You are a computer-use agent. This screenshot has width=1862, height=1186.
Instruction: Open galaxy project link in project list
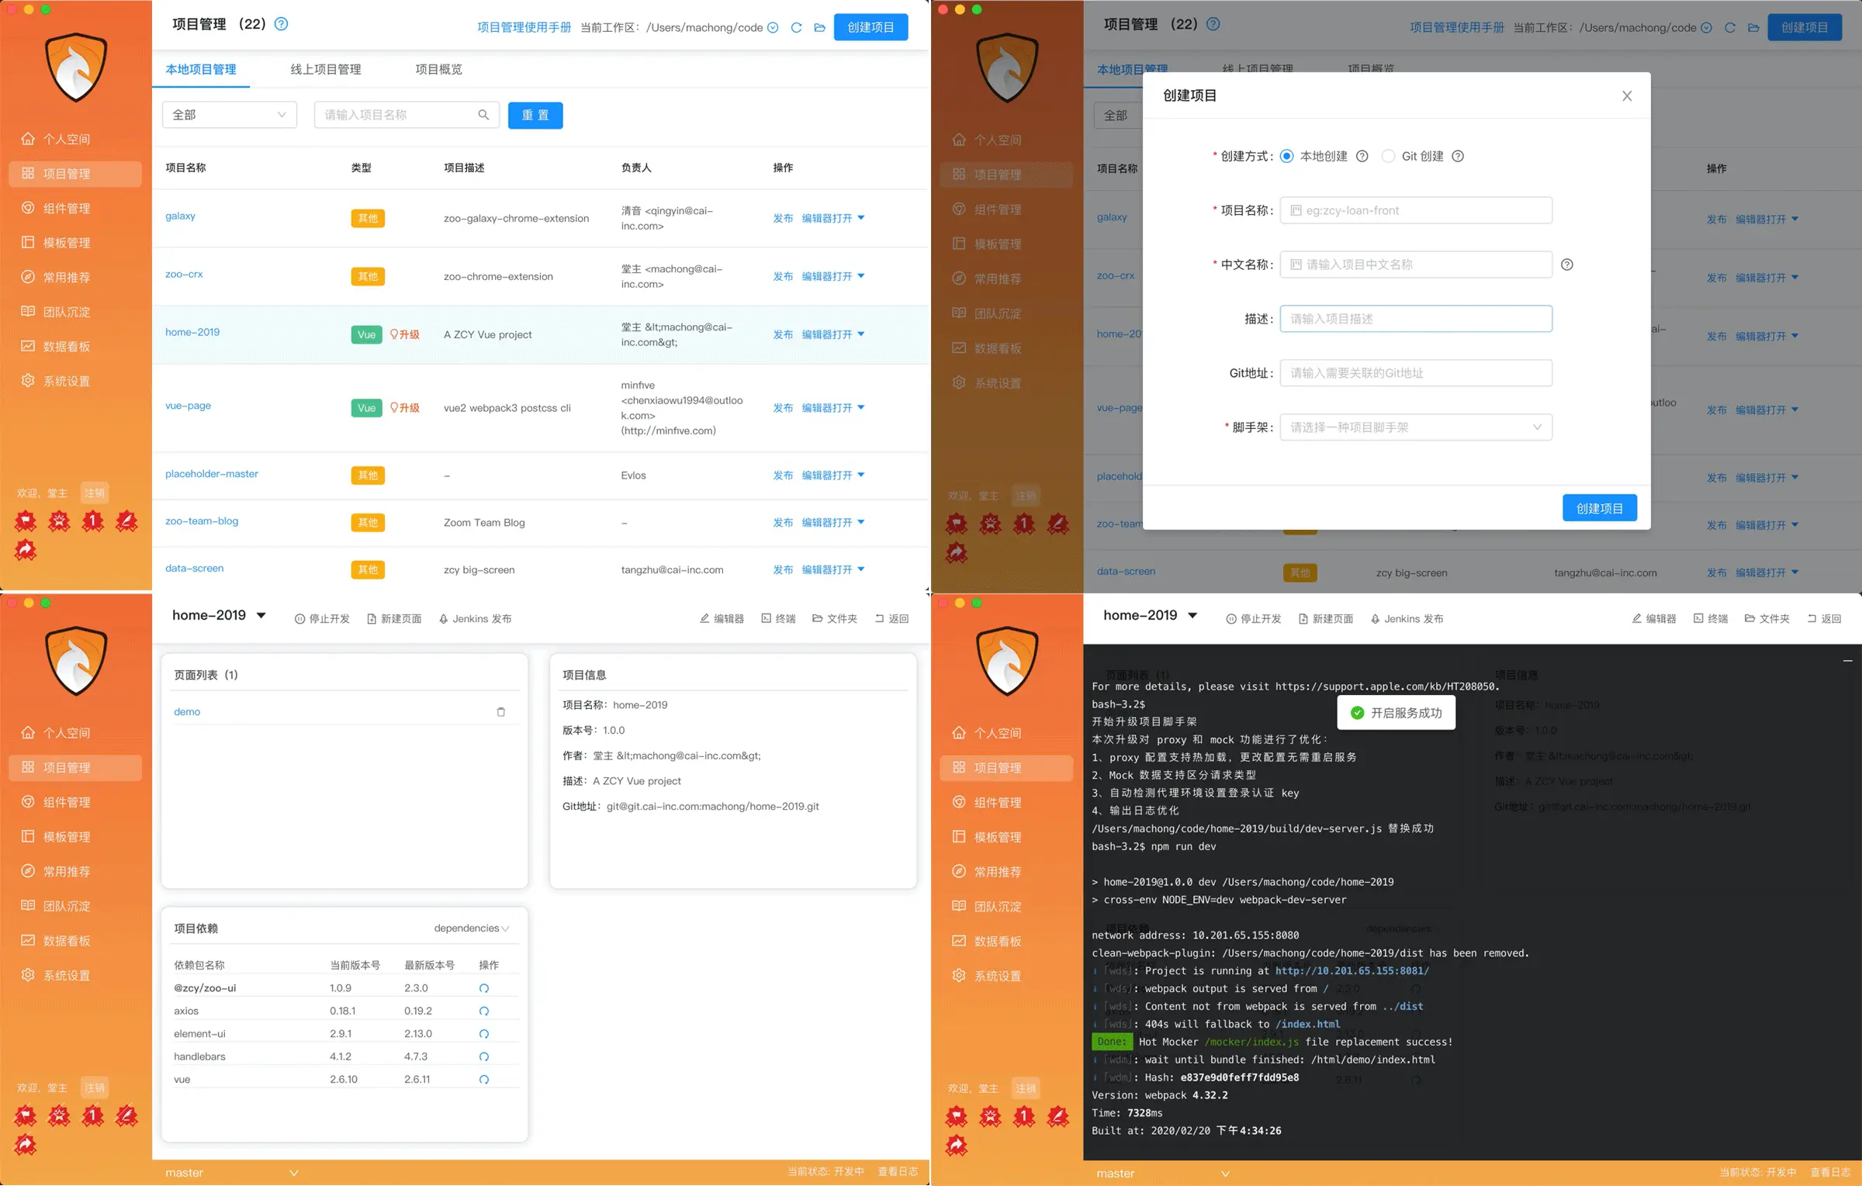click(x=180, y=216)
